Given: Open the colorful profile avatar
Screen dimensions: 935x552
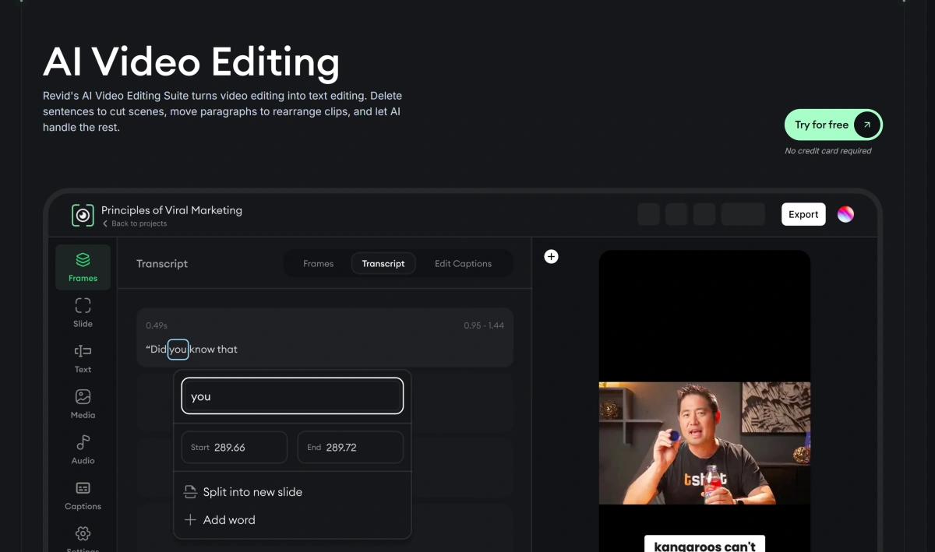Looking at the screenshot, I should (845, 214).
